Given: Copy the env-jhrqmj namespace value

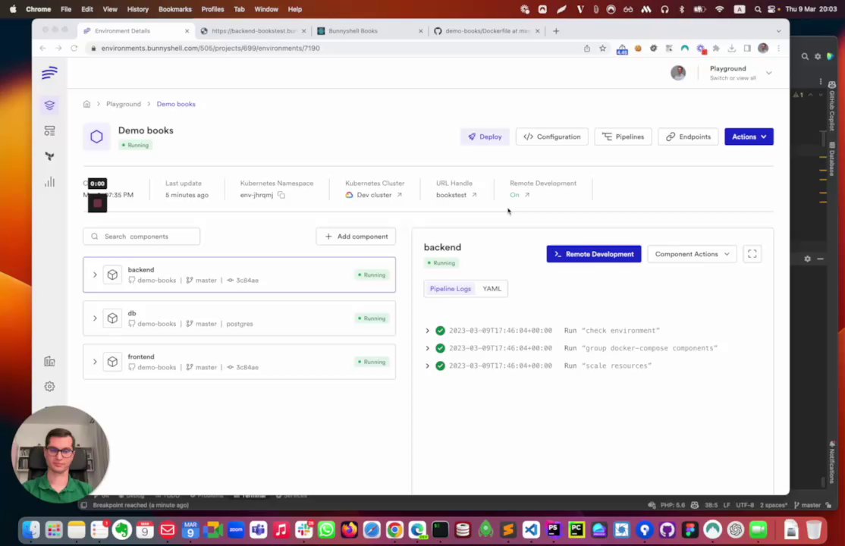Looking at the screenshot, I should (281, 195).
